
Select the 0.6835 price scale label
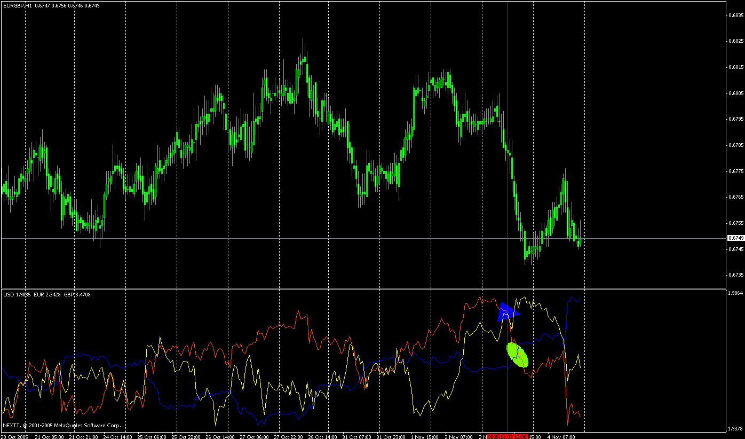click(x=736, y=15)
